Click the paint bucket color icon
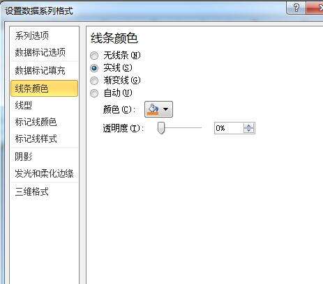This screenshot has height=284, width=323. 153,109
